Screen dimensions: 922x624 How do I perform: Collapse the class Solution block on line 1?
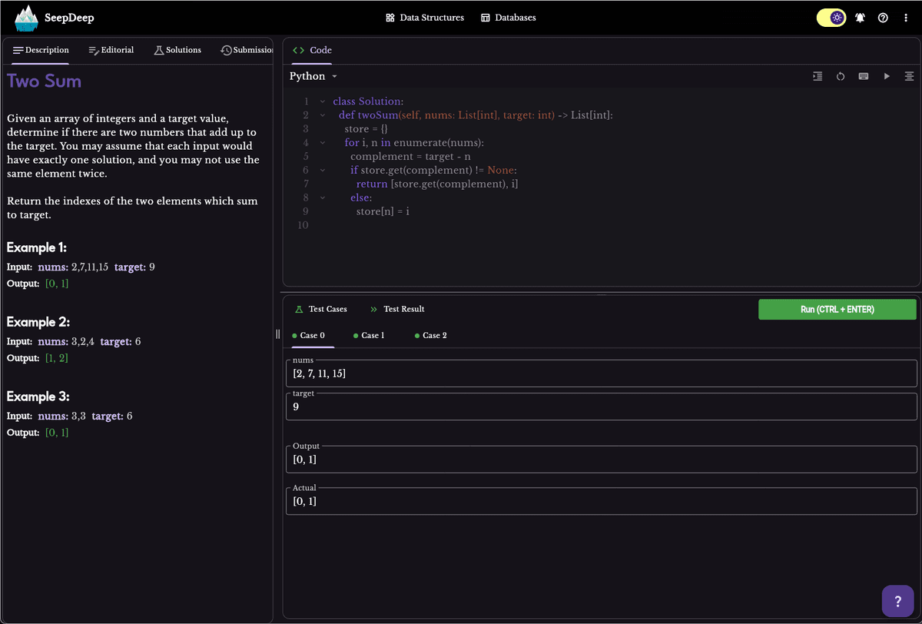pyautogui.click(x=323, y=101)
